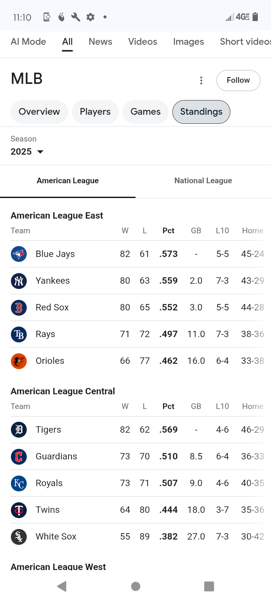
Task: Tap the Yankees team logo
Action: [x=19, y=281]
